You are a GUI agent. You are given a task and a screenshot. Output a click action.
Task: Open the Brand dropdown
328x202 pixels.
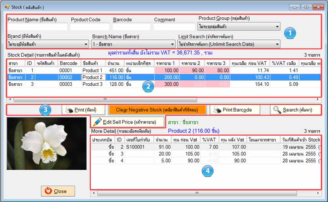click(48, 44)
